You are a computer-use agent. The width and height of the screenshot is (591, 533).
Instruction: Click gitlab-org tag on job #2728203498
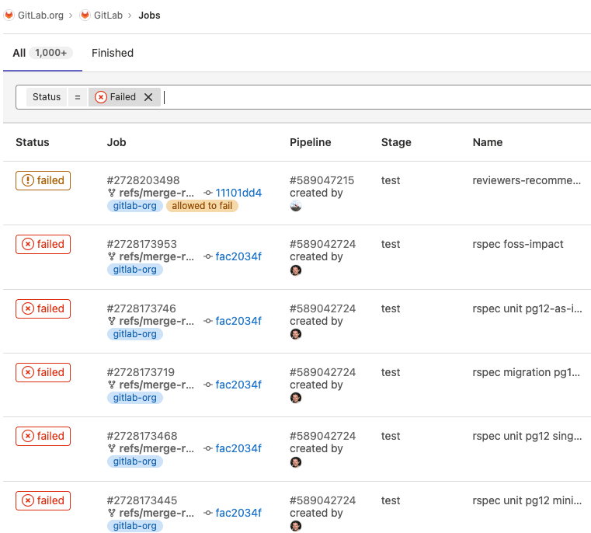coord(135,206)
